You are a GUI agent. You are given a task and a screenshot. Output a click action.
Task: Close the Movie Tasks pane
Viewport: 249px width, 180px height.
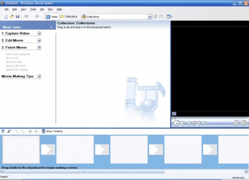pos(51,27)
